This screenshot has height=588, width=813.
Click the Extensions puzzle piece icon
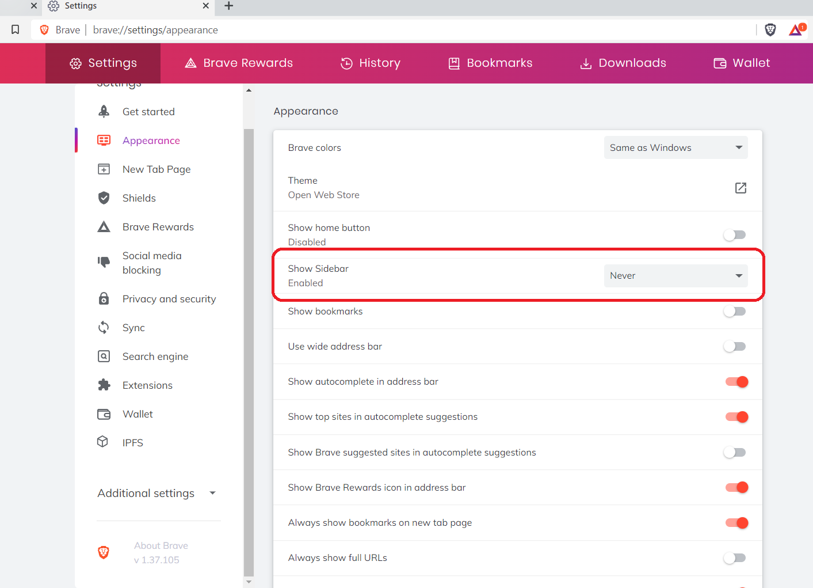104,385
